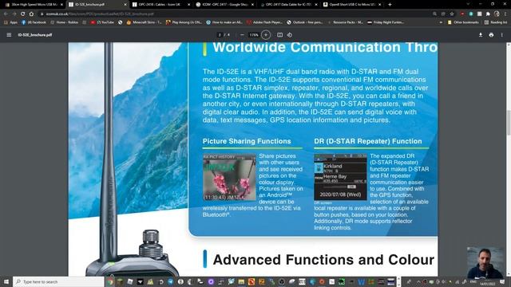Zoom in the PDF with plus button
Image resolution: width=511 pixels, height=287 pixels.
pyautogui.click(x=266, y=35)
